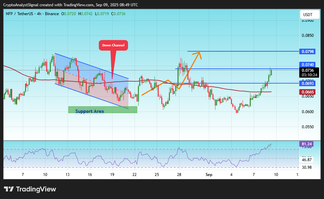Click the countdown timer 03:10:24
Screen dimensions: 324x199
[309, 75]
